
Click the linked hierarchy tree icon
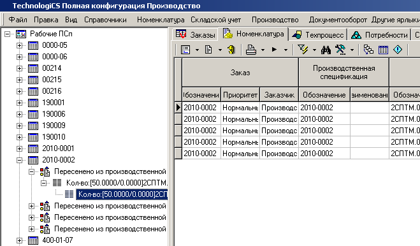click(x=368, y=50)
